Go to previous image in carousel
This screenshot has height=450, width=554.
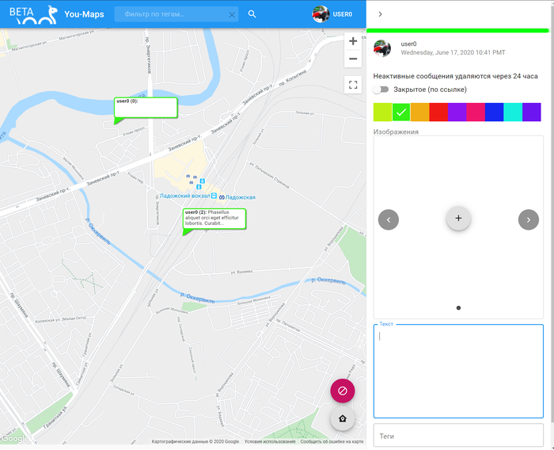coord(389,219)
